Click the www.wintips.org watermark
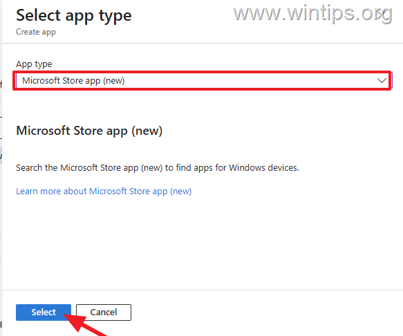 click(312, 13)
